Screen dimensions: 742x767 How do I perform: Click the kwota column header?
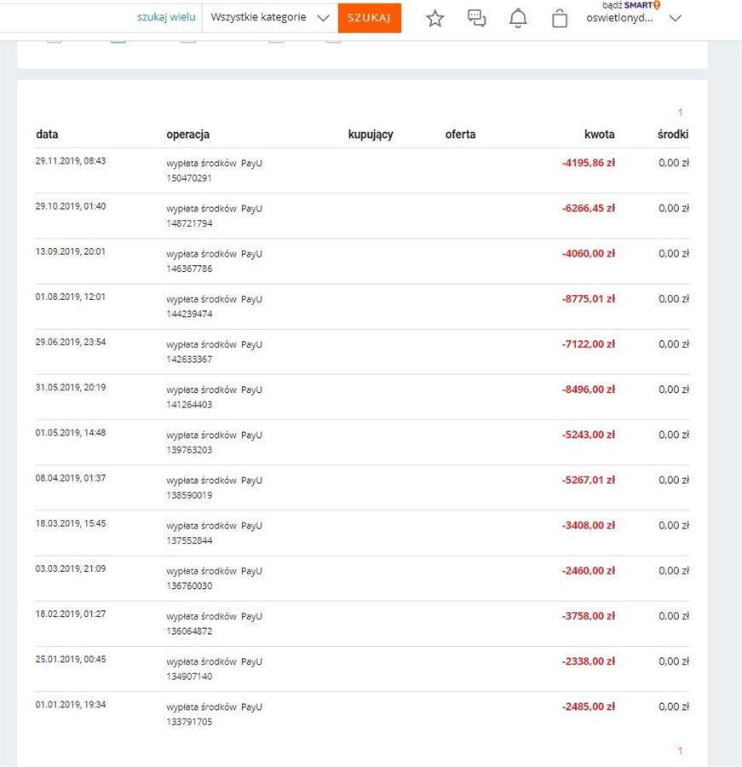tap(599, 135)
